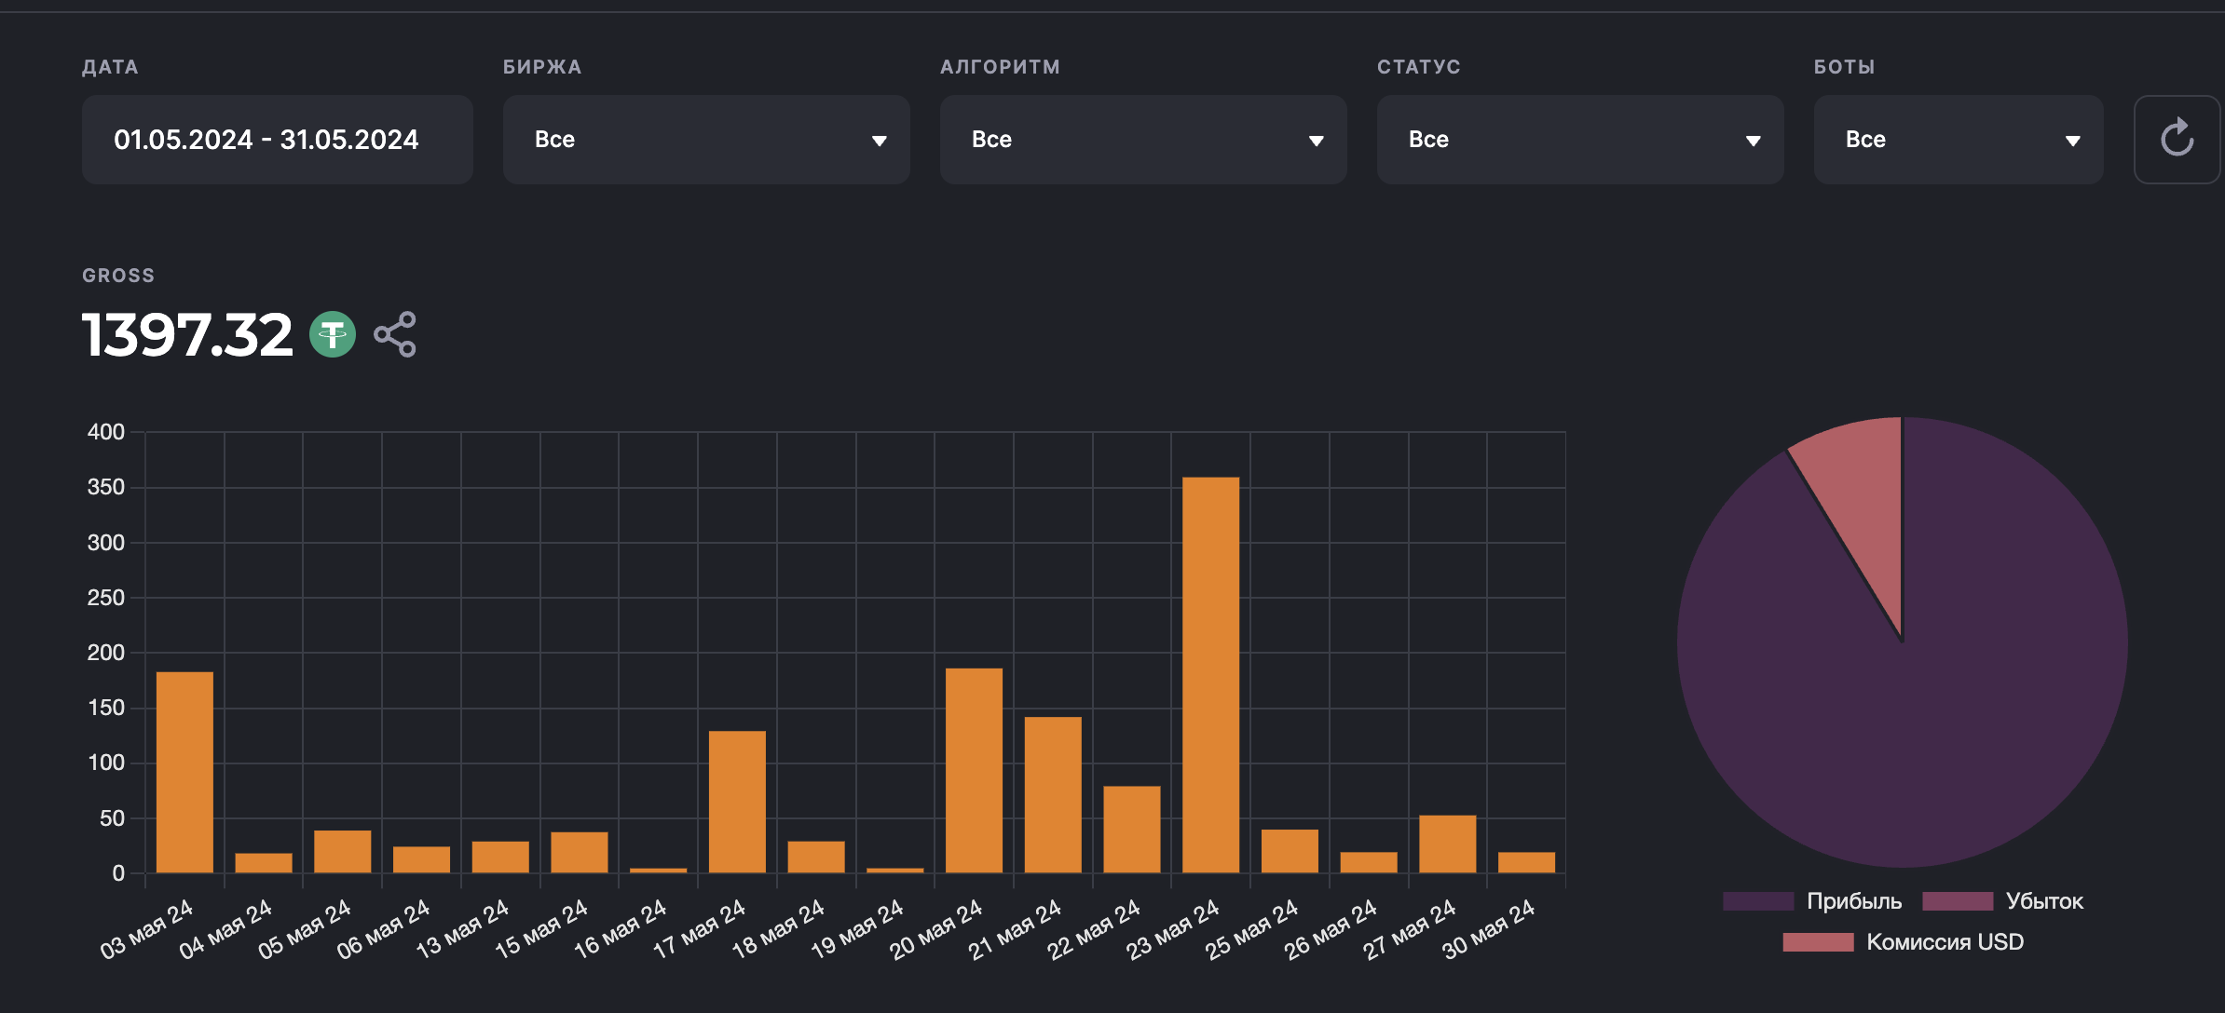Click the 15 мая 24 bar
Image resolution: width=2225 pixels, height=1013 pixels.
579,853
